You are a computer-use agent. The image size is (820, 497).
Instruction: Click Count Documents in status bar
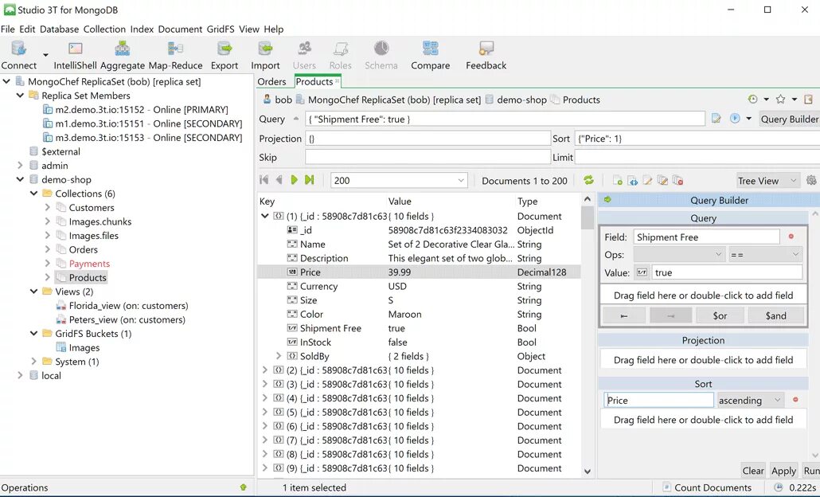click(706, 487)
